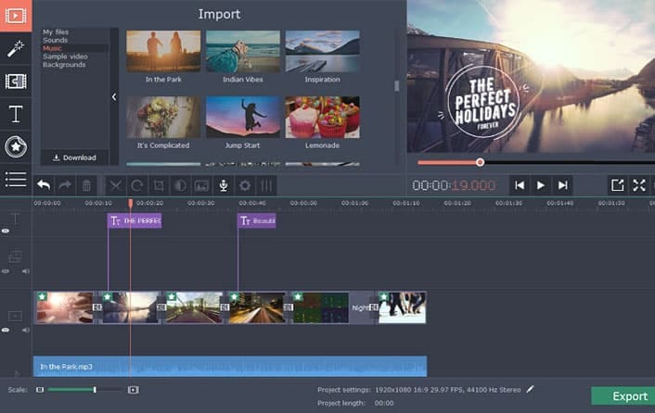Select the Jump Start music thumbnail

click(x=242, y=118)
